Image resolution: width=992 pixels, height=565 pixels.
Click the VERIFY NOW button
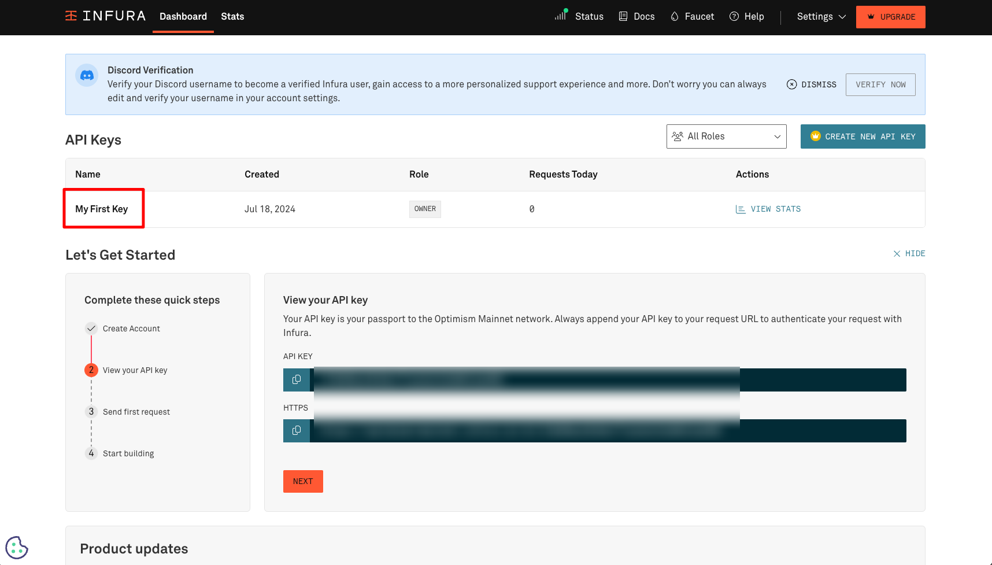click(x=880, y=84)
